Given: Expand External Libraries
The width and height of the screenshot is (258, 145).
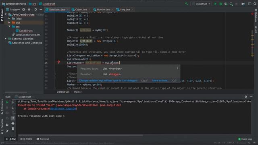Looking at the screenshot, I should [x=5, y=39].
